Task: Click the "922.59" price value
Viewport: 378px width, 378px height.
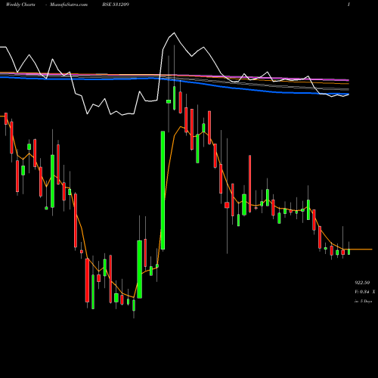Action: [362, 283]
